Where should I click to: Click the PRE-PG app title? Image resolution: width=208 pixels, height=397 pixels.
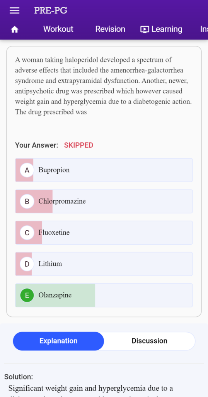coord(51,10)
